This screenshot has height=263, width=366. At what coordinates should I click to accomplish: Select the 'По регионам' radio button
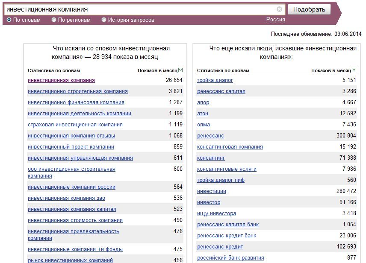(54, 20)
